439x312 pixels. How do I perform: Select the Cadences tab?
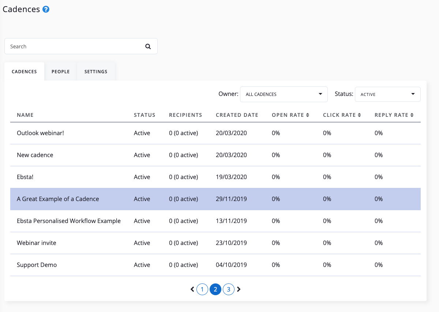click(24, 71)
